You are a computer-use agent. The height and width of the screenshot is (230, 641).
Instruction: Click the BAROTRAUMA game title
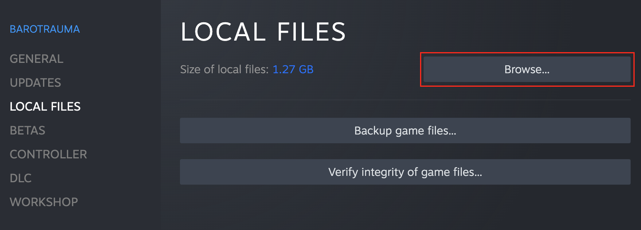(x=45, y=29)
